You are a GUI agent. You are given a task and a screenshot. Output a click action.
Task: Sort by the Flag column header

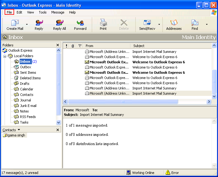pos(80,46)
